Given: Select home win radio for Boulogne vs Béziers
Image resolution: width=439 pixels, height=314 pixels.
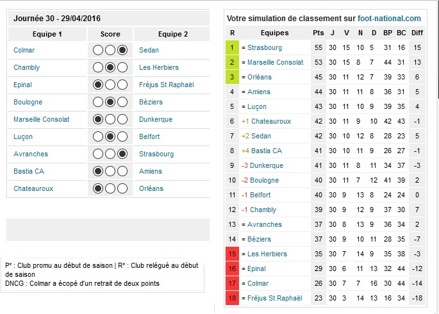Looking at the screenshot, I should click(x=98, y=102).
